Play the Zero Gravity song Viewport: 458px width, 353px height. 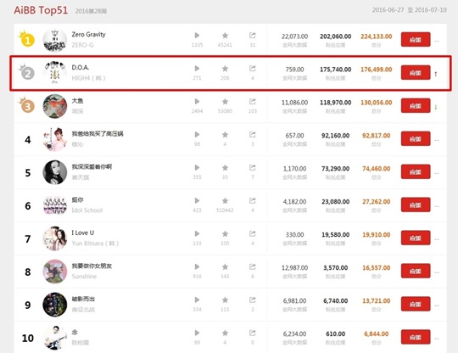[x=197, y=36]
